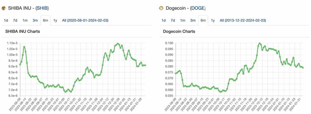Select Dogecoin 7d range tab
Image resolution: width=311 pixels, height=114 pixels.
coord(173,20)
